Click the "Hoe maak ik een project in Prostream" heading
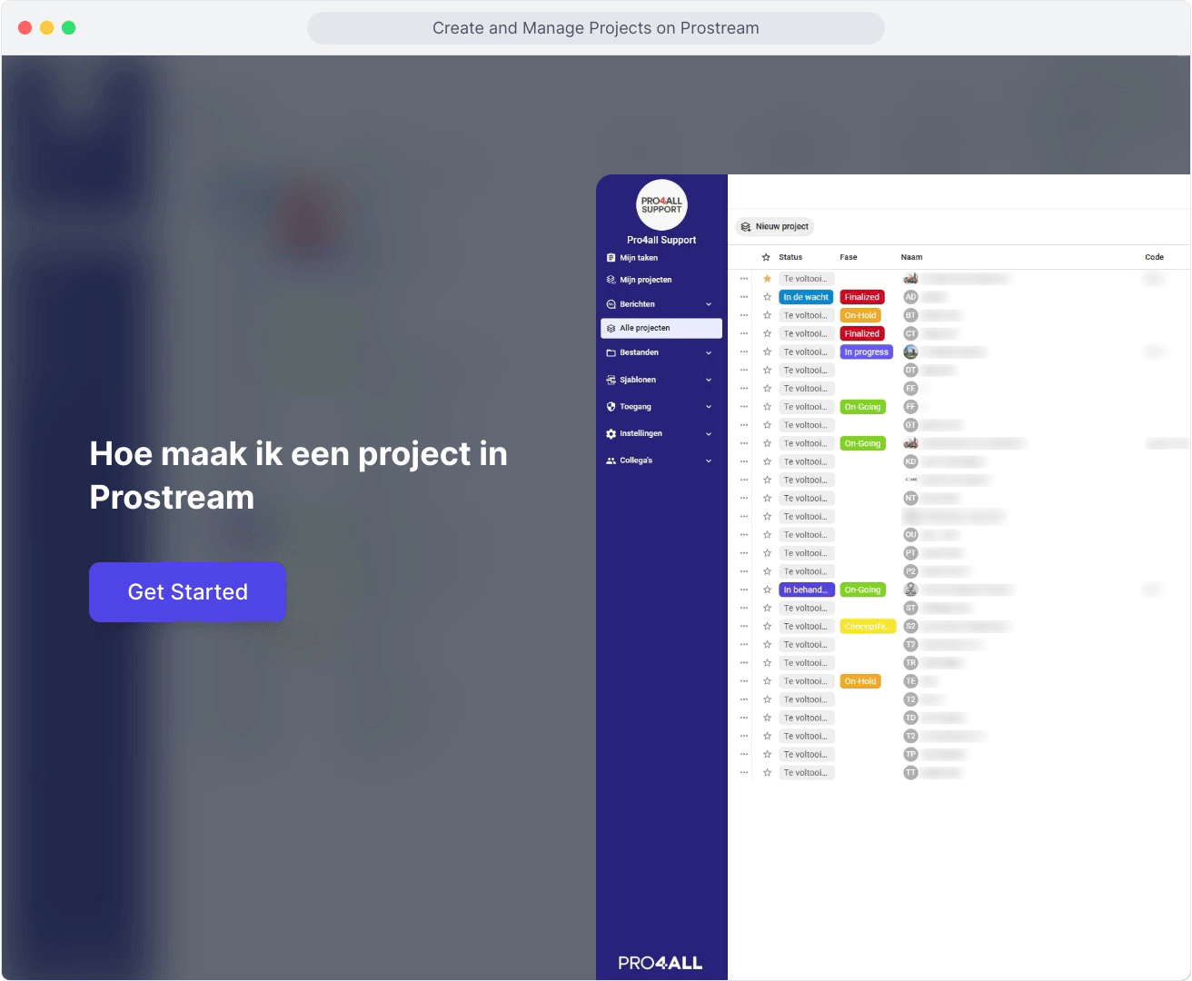 point(299,476)
